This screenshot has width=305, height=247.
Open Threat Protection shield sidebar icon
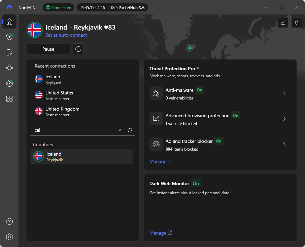[x=9, y=37]
